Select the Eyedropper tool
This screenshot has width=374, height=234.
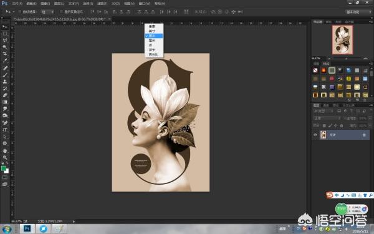pyautogui.click(x=5, y=61)
